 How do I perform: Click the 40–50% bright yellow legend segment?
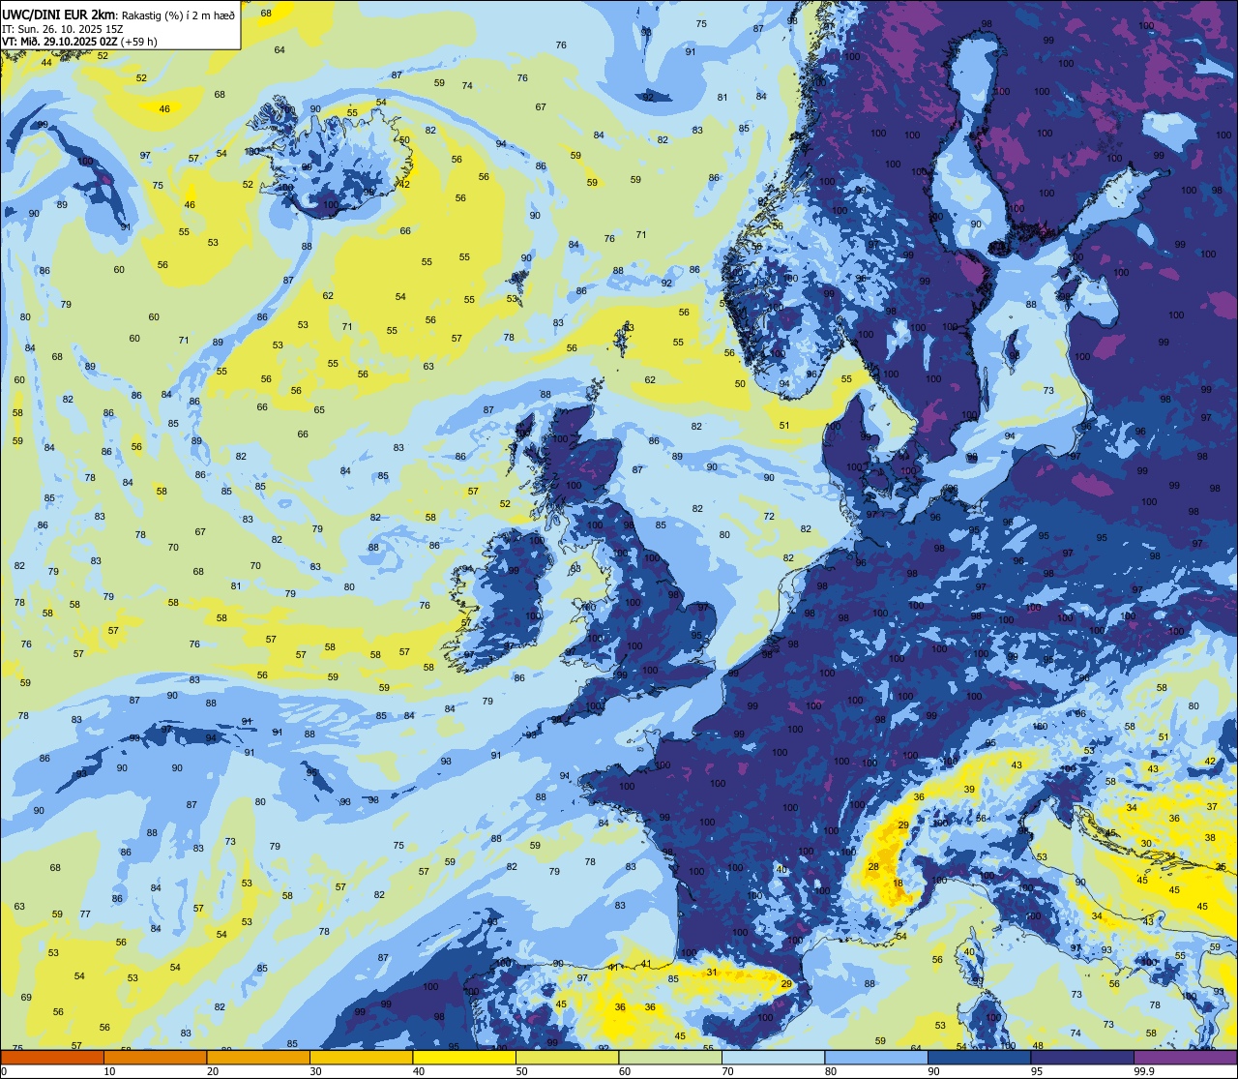tap(464, 1057)
